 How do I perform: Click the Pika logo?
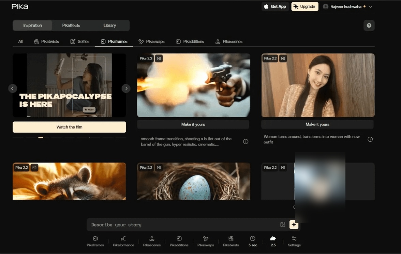(x=20, y=6)
